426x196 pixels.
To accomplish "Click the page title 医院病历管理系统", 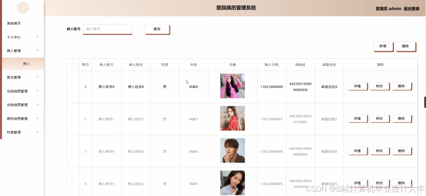I will tap(236, 8).
